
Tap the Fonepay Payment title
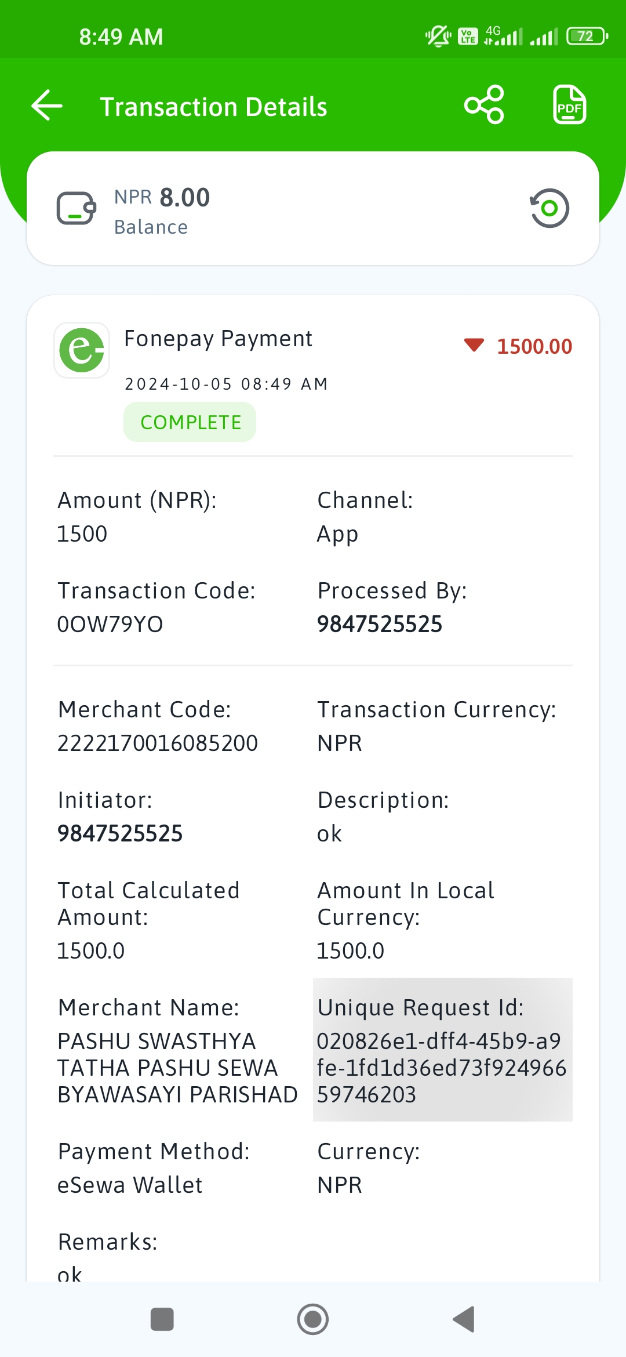(x=219, y=339)
